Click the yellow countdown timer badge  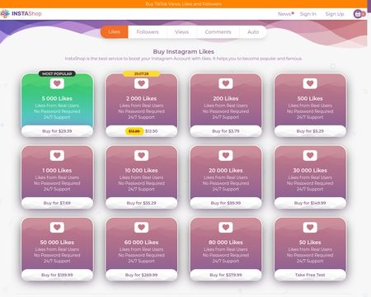pos(141,73)
